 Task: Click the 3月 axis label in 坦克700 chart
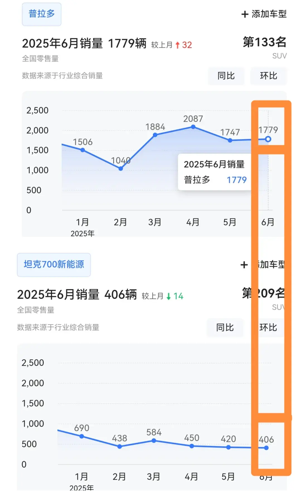coord(154,477)
